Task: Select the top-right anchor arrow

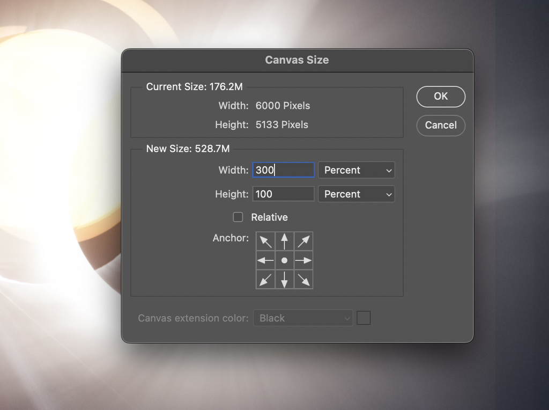Action: pos(303,241)
